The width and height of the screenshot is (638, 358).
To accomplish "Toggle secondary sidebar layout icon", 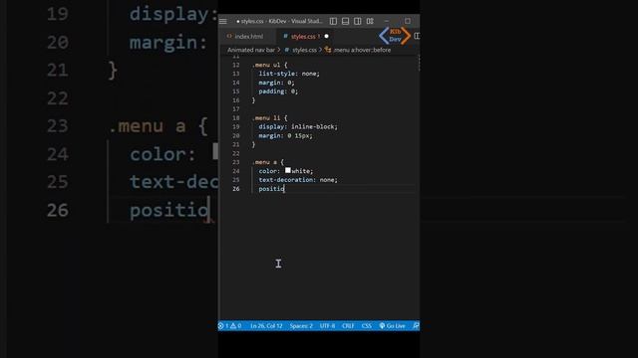I will (357, 21).
